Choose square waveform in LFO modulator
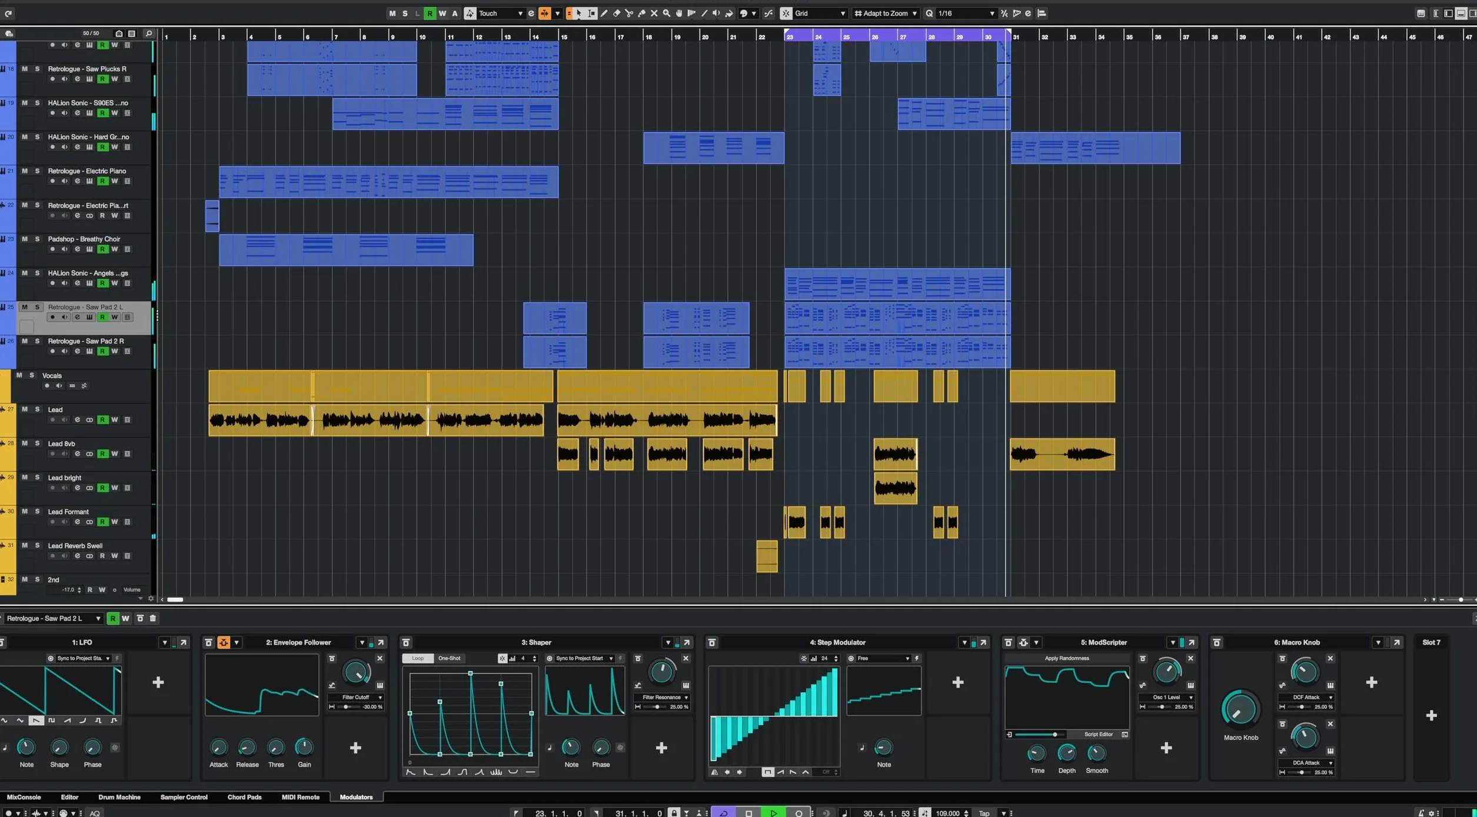This screenshot has width=1477, height=817. [52, 721]
